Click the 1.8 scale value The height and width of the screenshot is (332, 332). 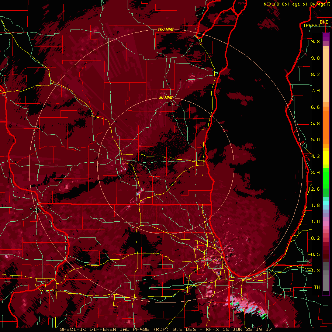point(315,205)
